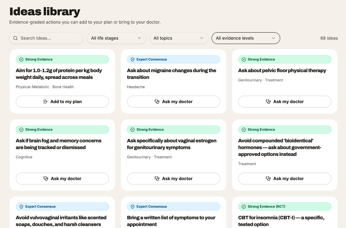Click chevron arrow of All life stages

(x=139, y=38)
